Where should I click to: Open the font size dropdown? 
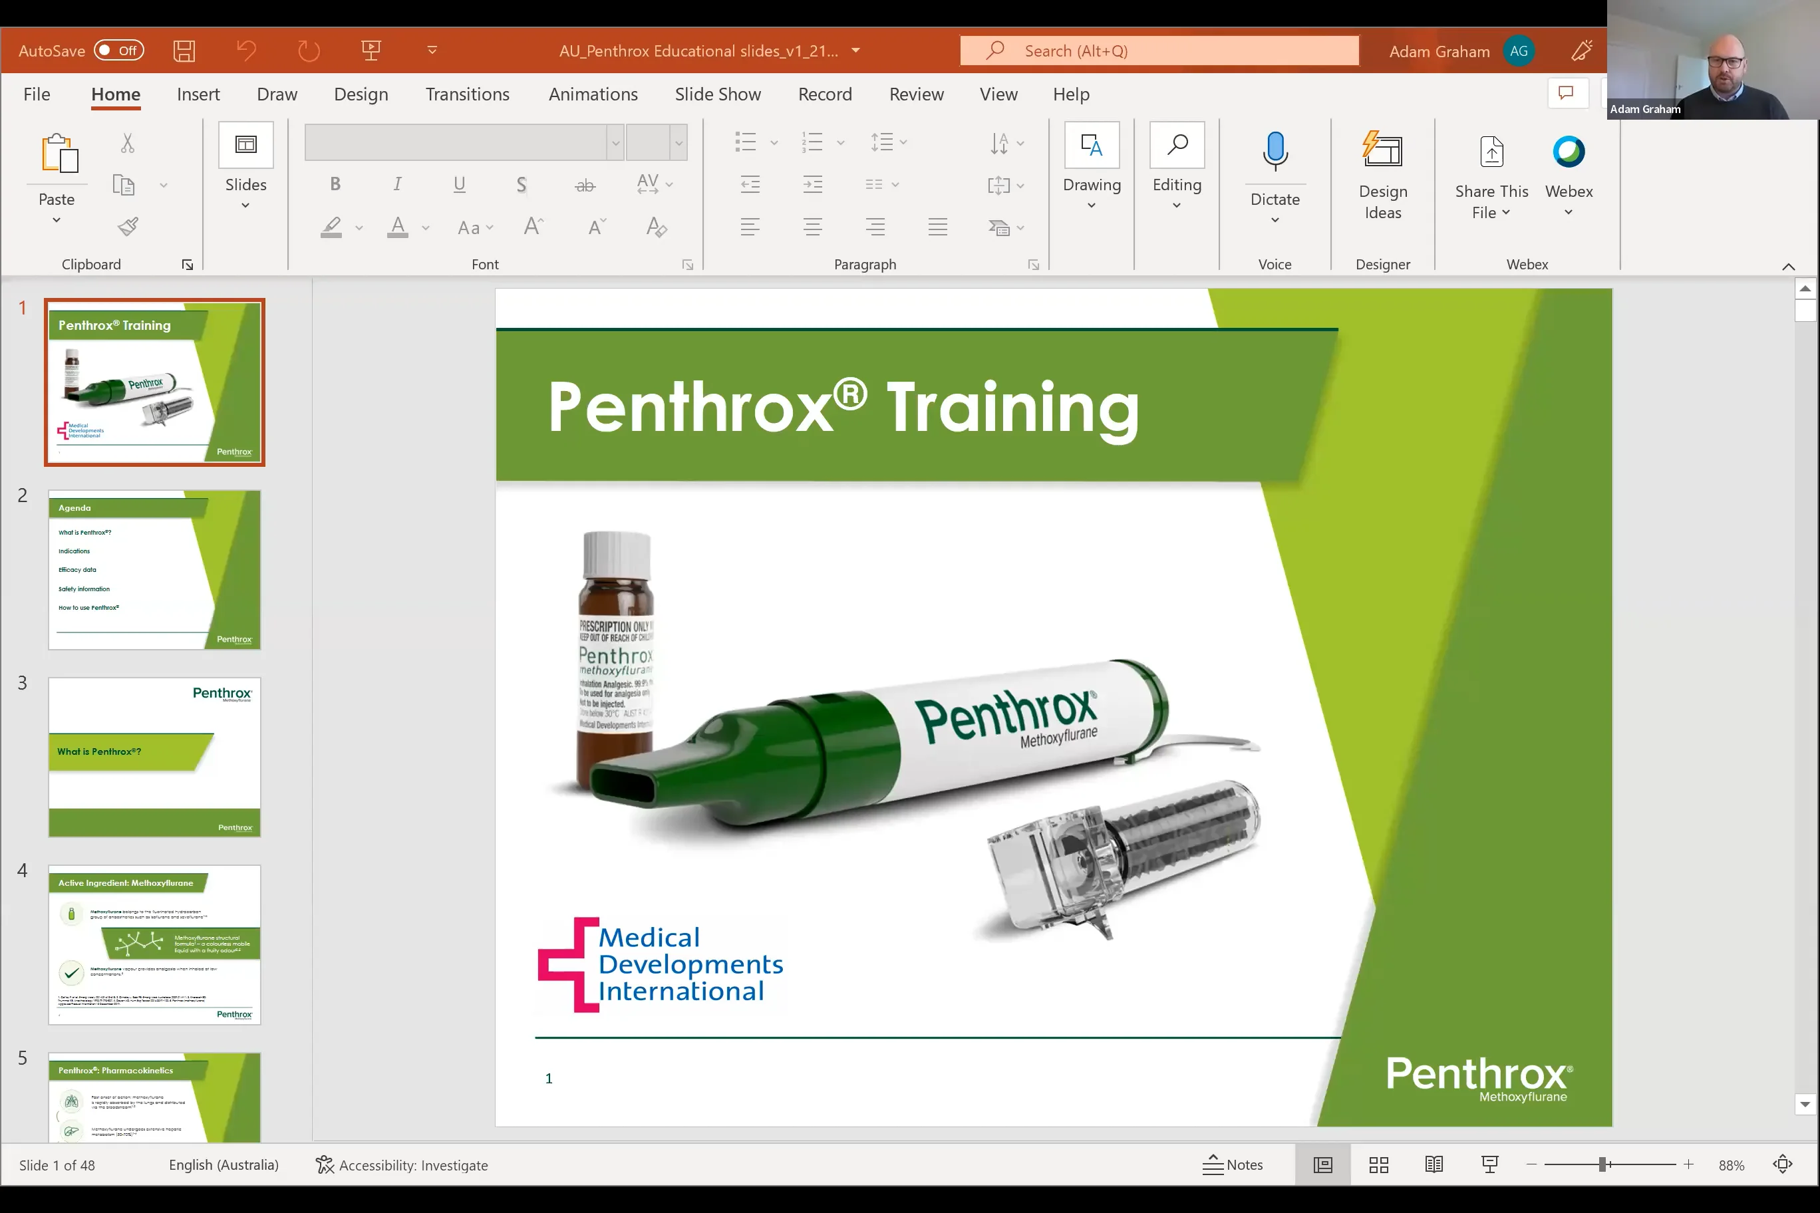tap(679, 142)
